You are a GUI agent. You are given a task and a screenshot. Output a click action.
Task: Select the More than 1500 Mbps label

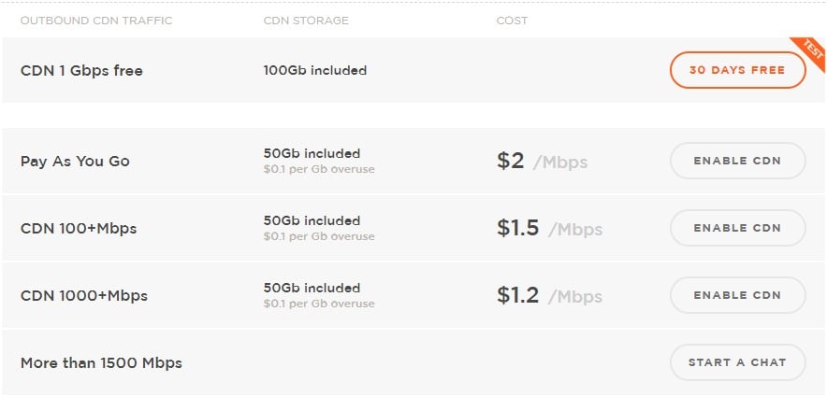(x=101, y=362)
